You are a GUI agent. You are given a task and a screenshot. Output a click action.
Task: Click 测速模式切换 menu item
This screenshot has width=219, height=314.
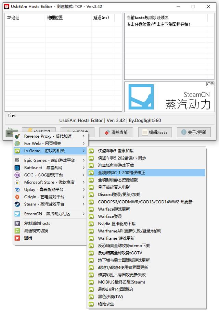pyautogui.click(x=50, y=231)
